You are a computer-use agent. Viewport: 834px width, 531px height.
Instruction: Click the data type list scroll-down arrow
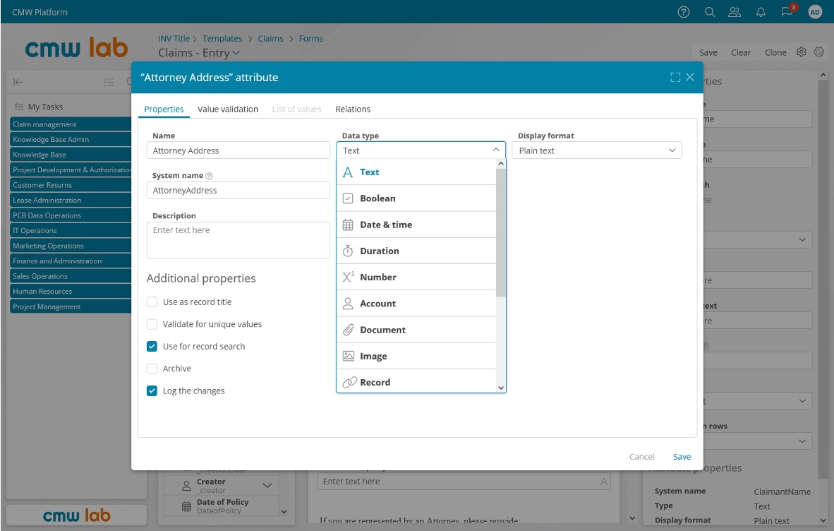(x=500, y=388)
